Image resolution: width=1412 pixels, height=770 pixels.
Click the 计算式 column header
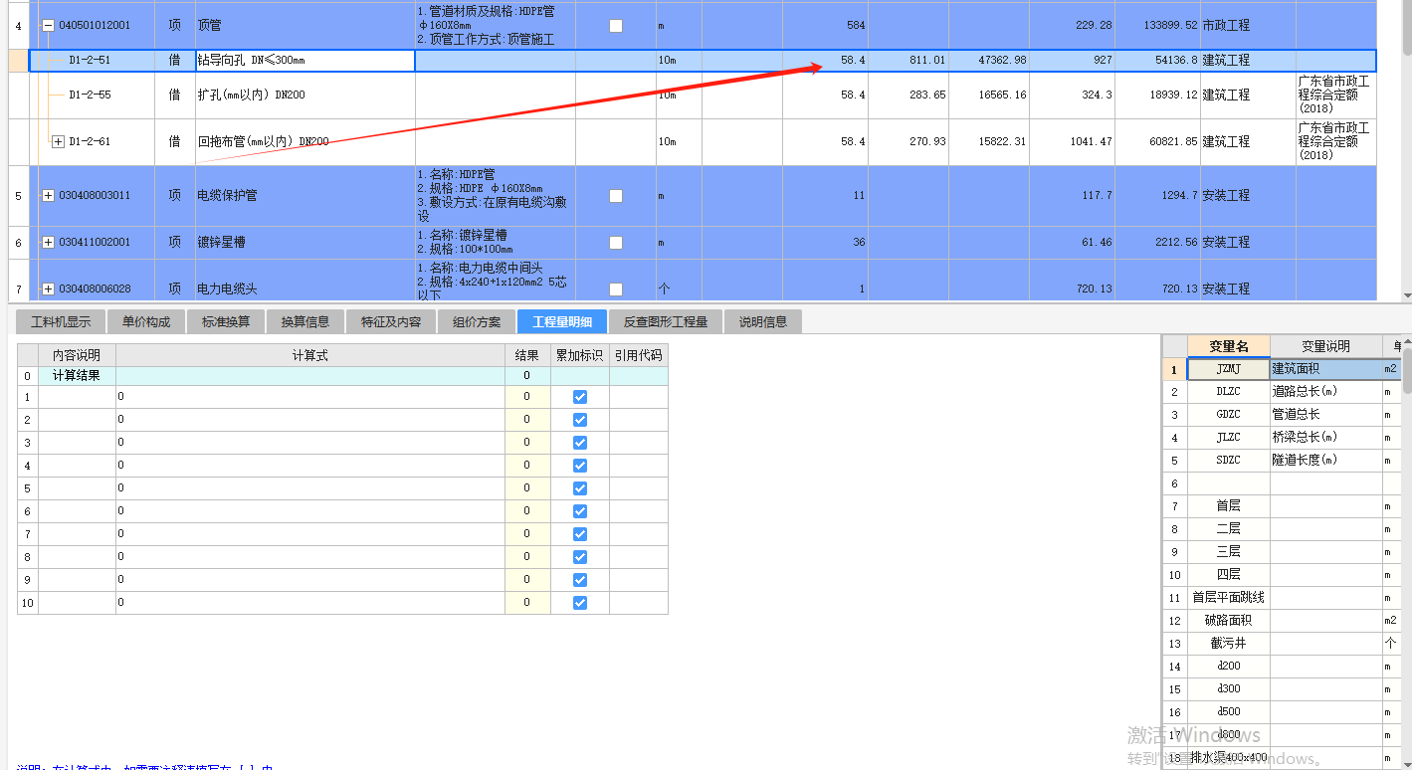310,356
